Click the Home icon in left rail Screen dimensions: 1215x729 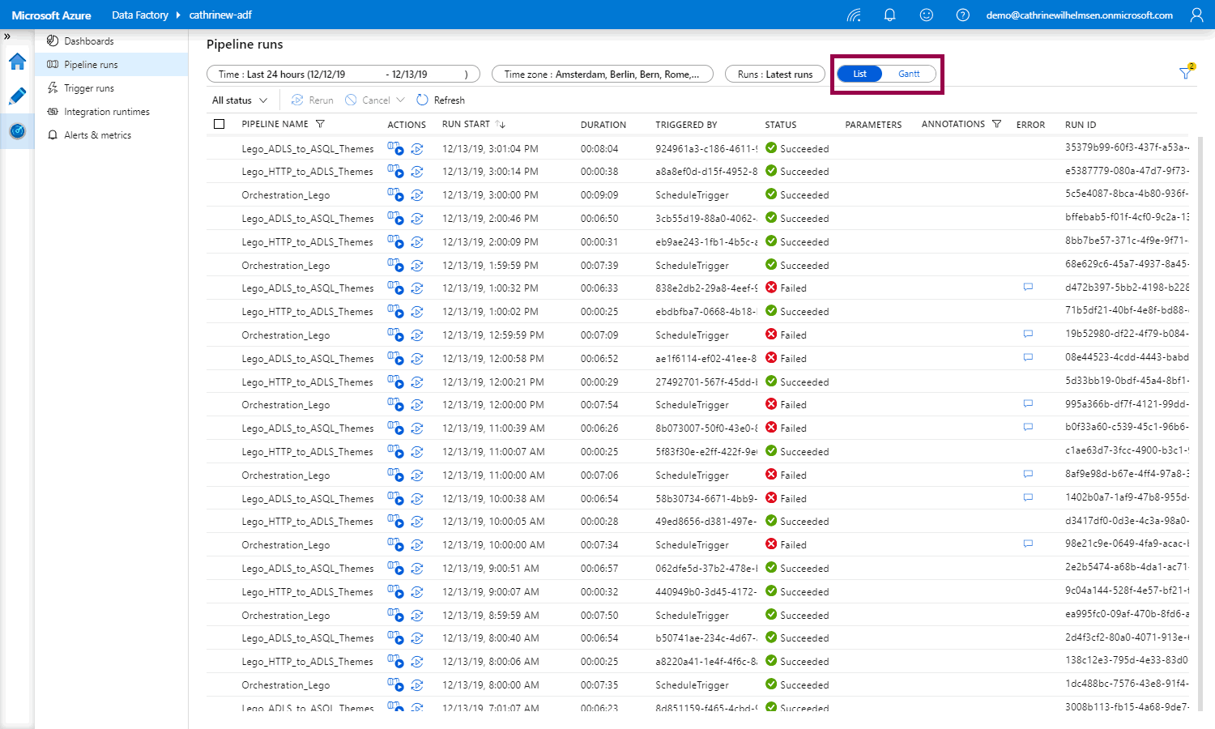point(17,62)
